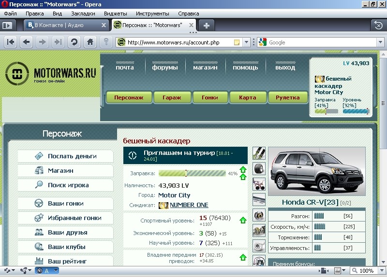Open the fit-to-width page icon in status bar
Image resolution: width=387 pixels, height=277 pixels.
point(324,271)
